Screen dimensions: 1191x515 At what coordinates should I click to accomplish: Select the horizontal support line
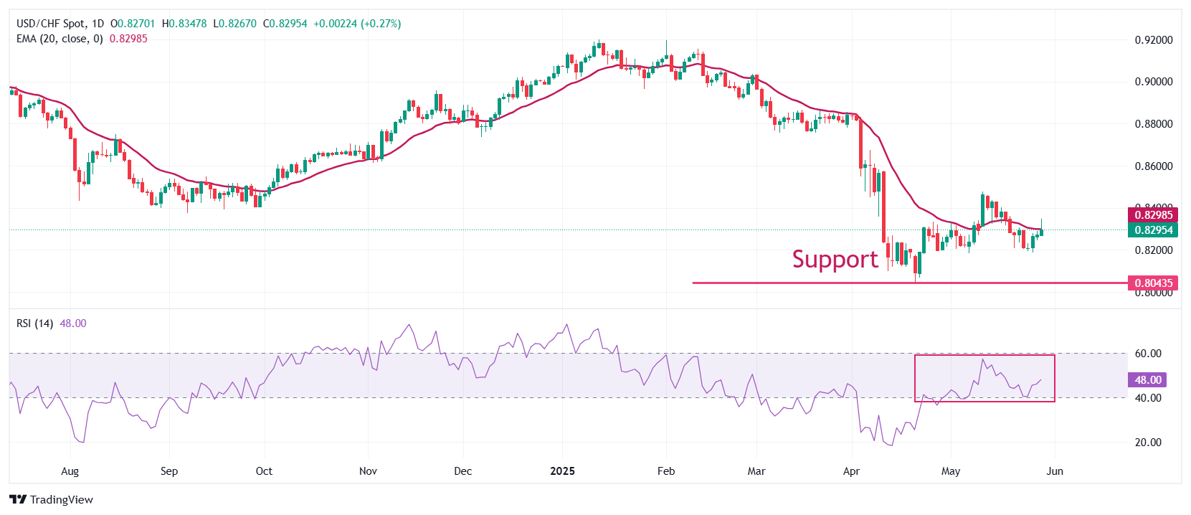[x=789, y=283]
